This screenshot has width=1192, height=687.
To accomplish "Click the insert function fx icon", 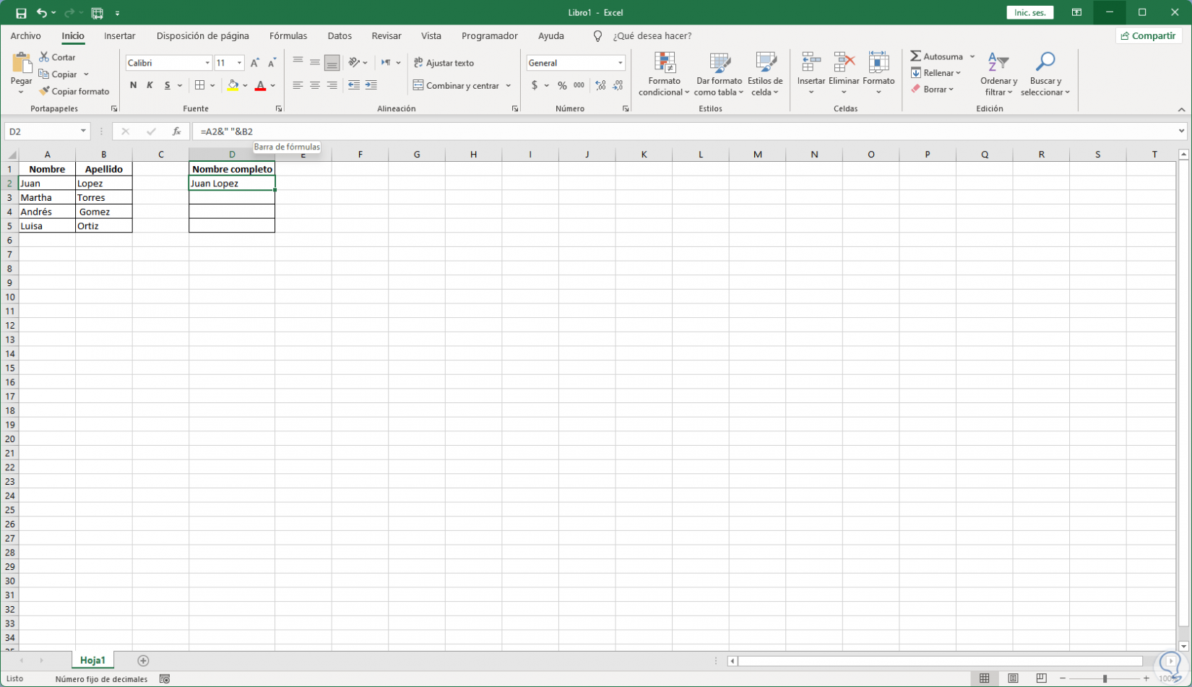I will tap(176, 131).
